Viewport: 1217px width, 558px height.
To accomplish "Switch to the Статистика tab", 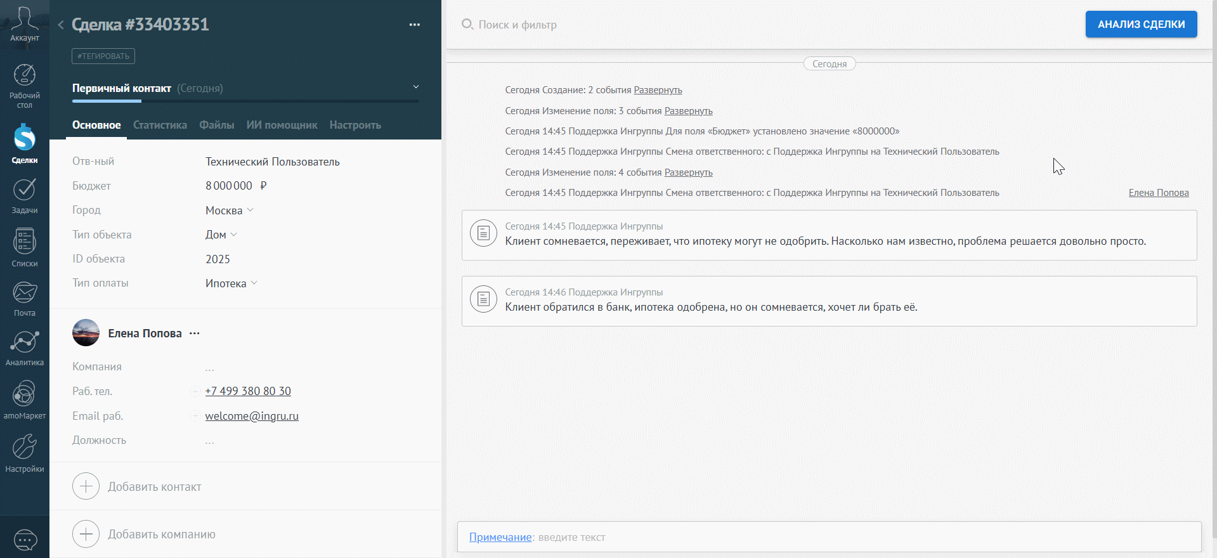I will point(160,125).
